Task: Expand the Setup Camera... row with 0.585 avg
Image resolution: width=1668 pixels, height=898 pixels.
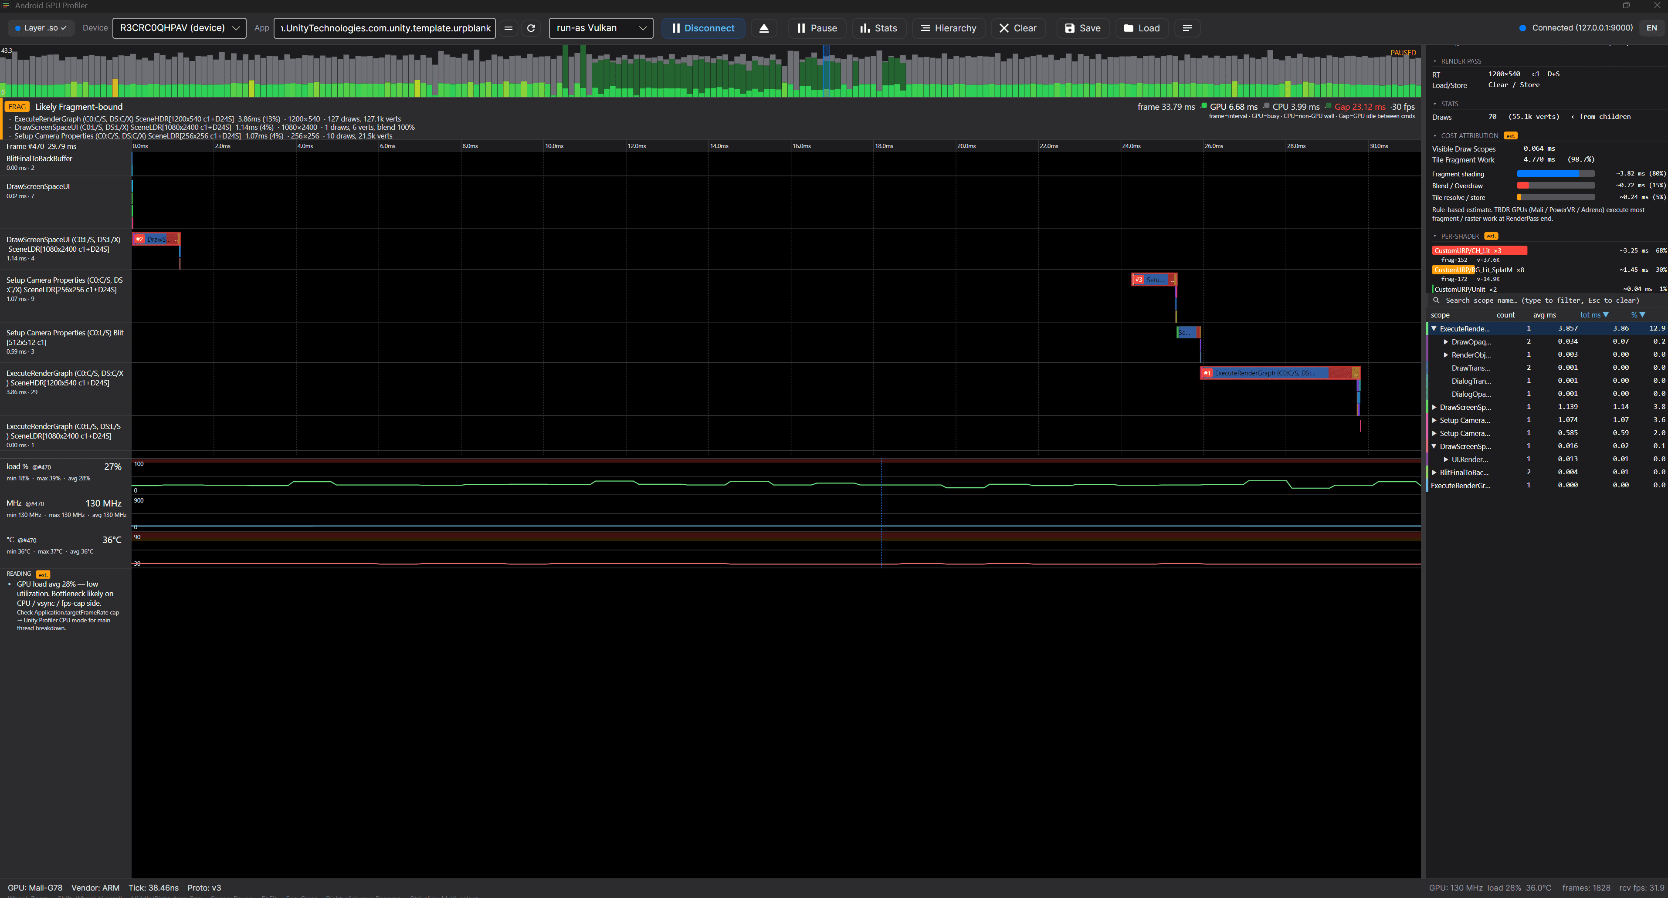Action: pos(1434,433)
